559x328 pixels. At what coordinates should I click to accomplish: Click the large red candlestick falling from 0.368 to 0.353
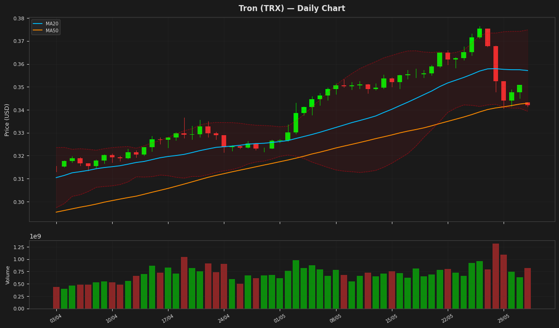click(496, 64)
